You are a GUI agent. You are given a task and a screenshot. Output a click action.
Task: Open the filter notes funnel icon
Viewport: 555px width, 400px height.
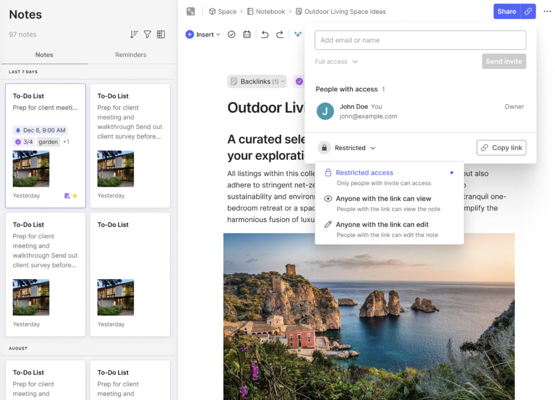(147, 35)
